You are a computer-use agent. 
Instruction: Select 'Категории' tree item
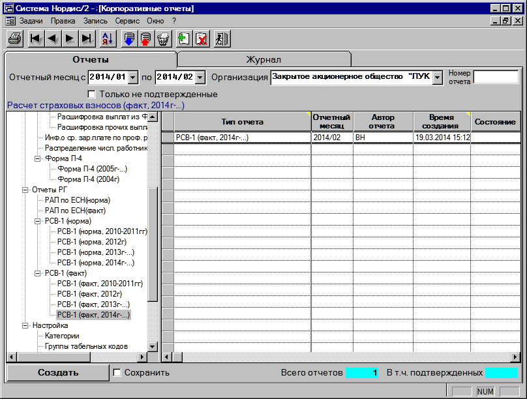tap(62, 336)
